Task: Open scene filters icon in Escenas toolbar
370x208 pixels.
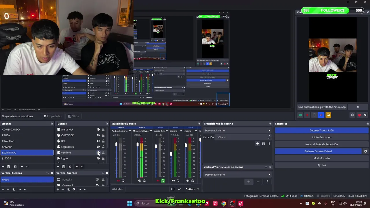Action: point(15,167)
